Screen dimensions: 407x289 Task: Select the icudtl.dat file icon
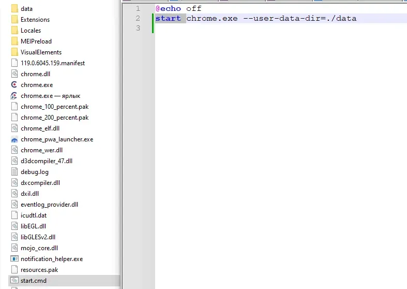point(14,215)
